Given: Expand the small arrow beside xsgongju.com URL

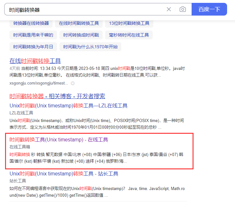Looking at the screenshot, I should (x=73, y=83).
